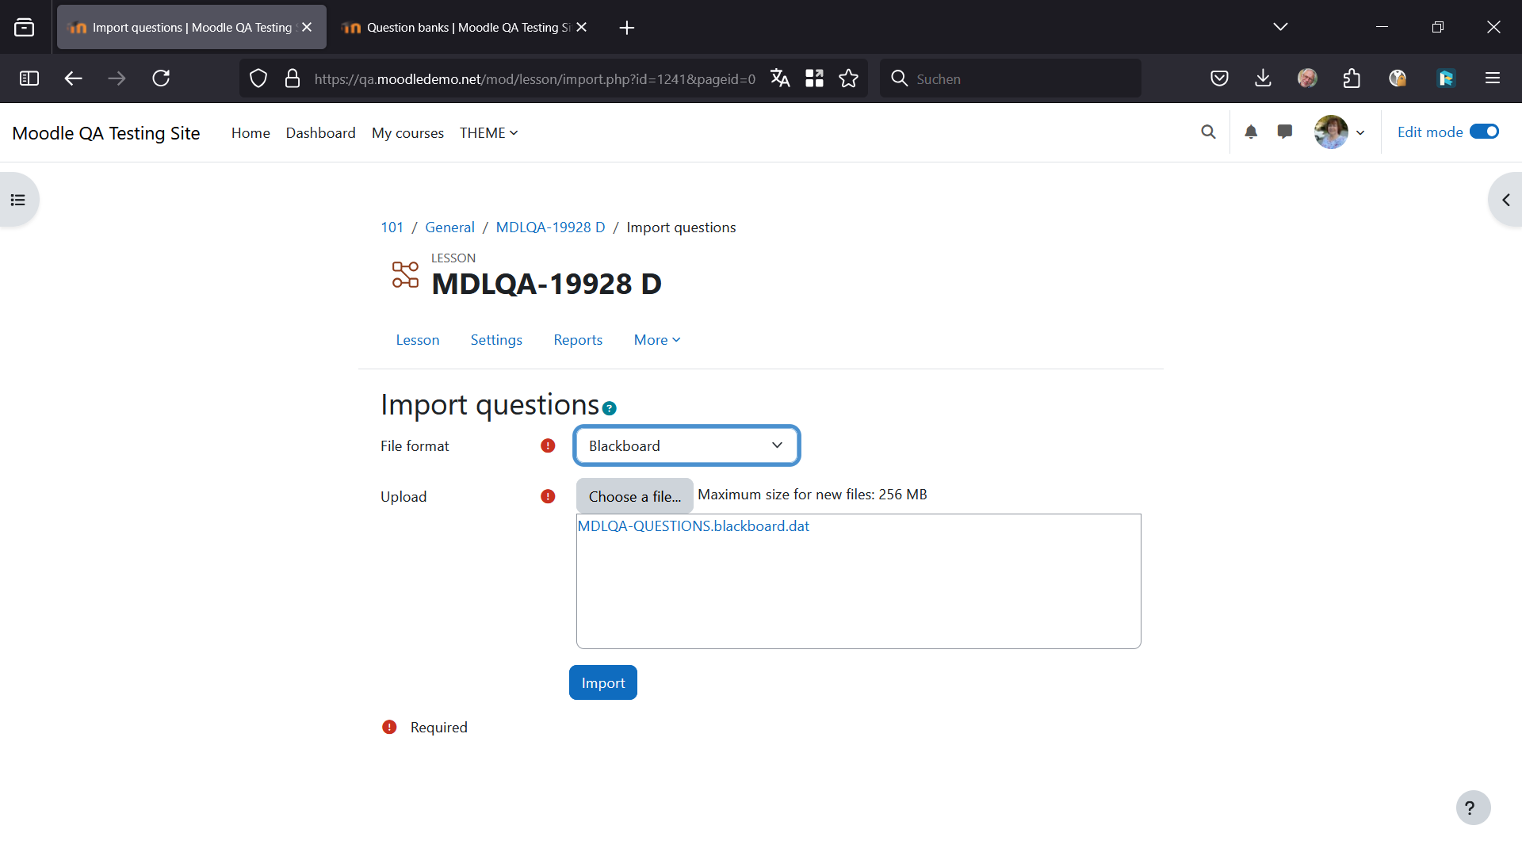Open the downloads arrow icon
The width and height of the screenshot is (1522, 856).
1264,78
